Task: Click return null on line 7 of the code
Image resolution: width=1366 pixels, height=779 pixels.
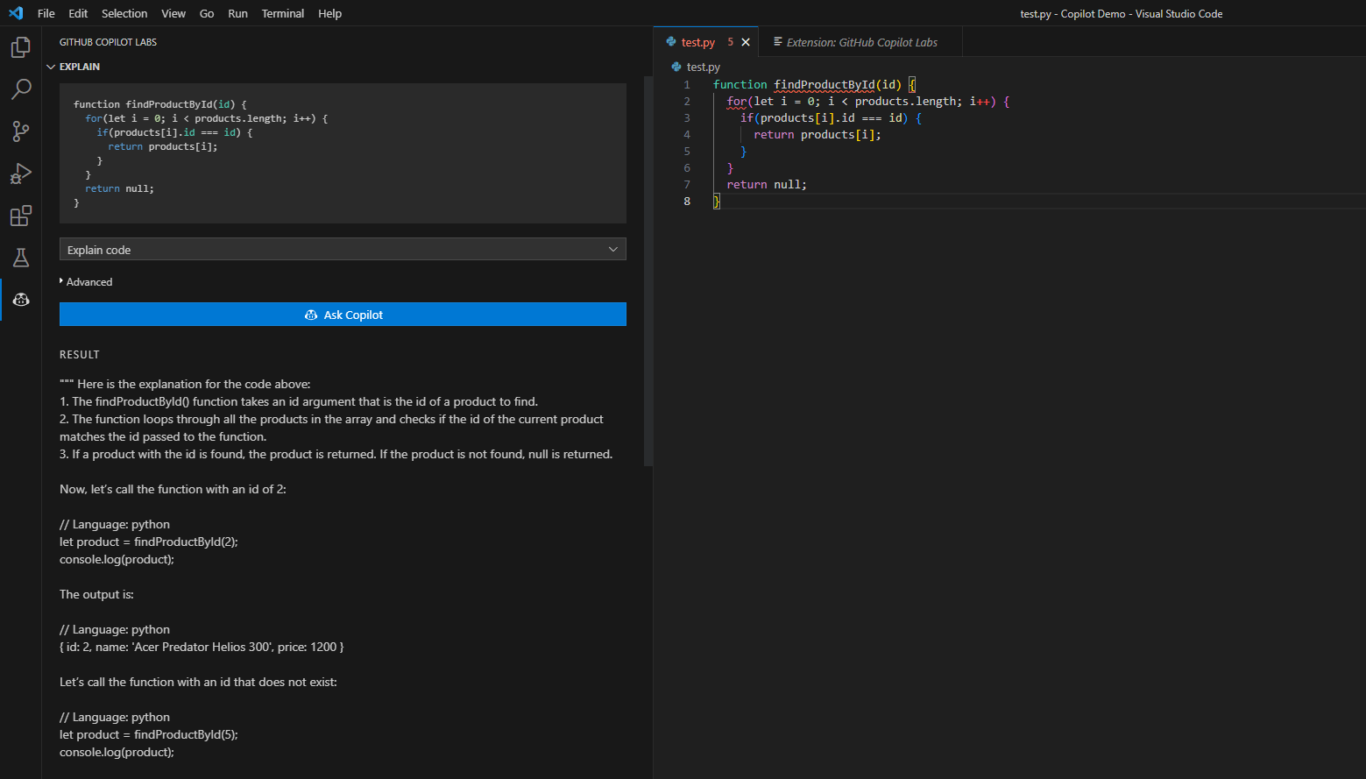Action: pos(767,184)
